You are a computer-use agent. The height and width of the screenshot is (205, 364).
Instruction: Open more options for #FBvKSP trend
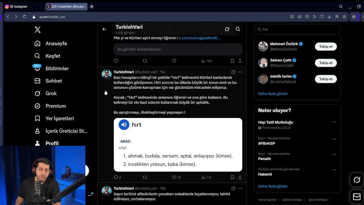[x=334, y=139]
